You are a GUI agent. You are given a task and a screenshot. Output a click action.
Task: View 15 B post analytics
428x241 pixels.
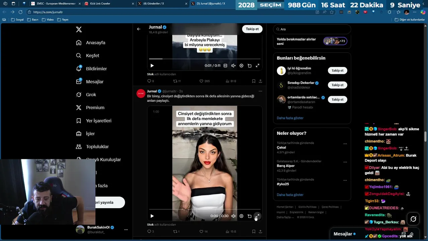pos(231,231)
